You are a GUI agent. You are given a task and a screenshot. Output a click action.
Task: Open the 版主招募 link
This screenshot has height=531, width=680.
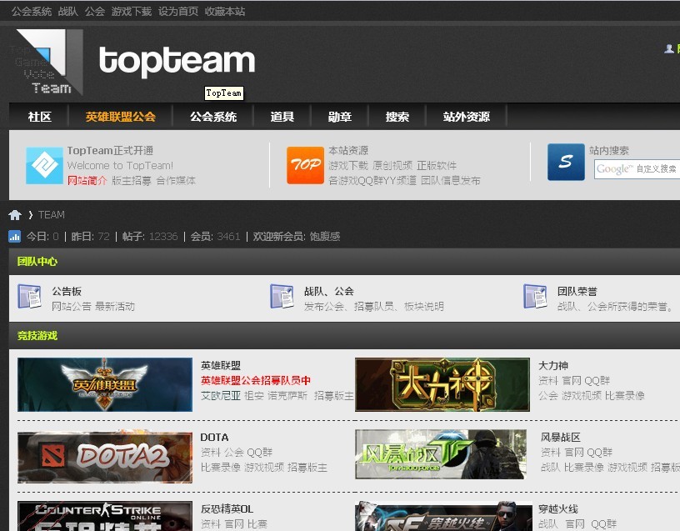[x=132, y=180]
